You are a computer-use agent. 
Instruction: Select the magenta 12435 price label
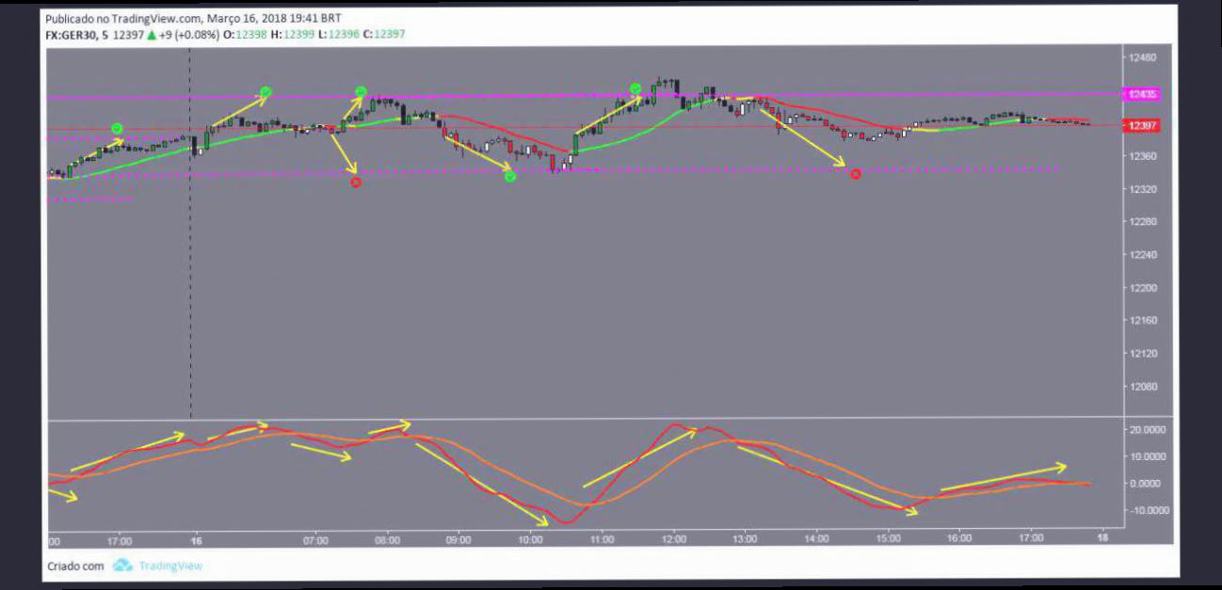tap(1143, 94)
